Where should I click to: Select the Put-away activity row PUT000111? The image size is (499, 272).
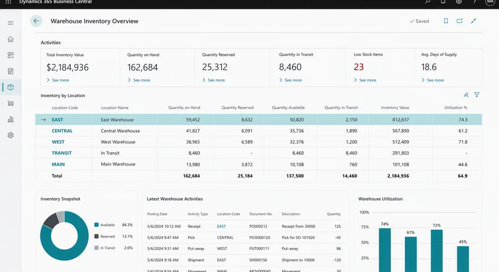245,249
